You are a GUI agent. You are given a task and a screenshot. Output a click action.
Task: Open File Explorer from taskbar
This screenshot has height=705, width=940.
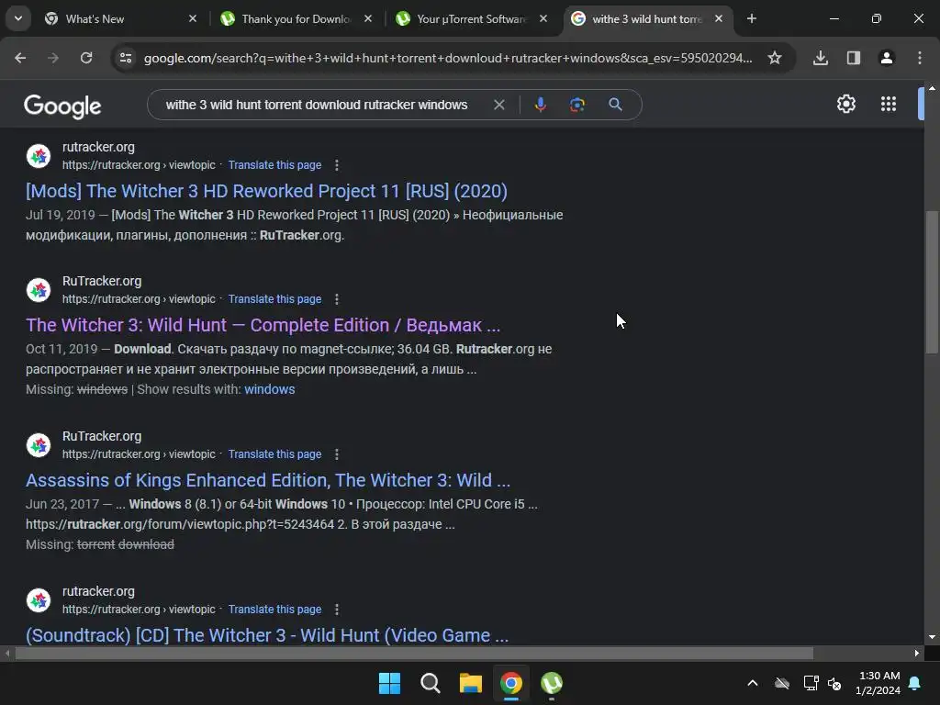pyautogui.click(x=471, y=683)
